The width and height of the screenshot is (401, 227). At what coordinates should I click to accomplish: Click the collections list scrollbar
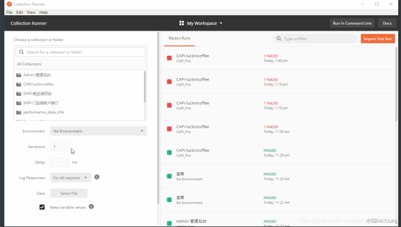[x=145, y=87]
